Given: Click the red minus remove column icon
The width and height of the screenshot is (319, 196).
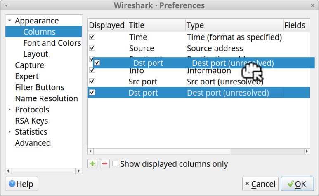Looking at the screenshot, I should pos(105,163).
